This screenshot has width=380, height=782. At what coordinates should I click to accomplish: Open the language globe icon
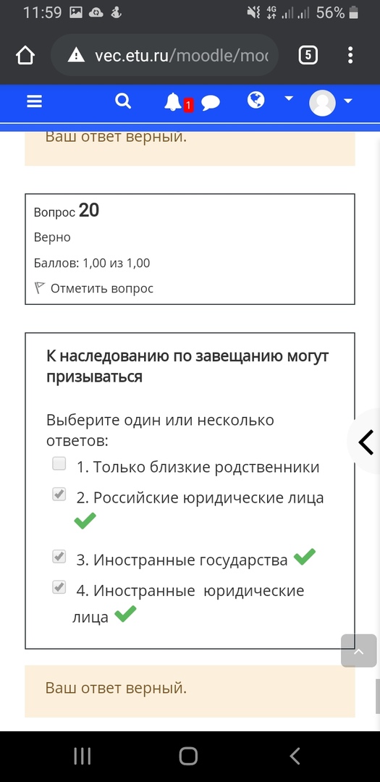tap(256, 100)
